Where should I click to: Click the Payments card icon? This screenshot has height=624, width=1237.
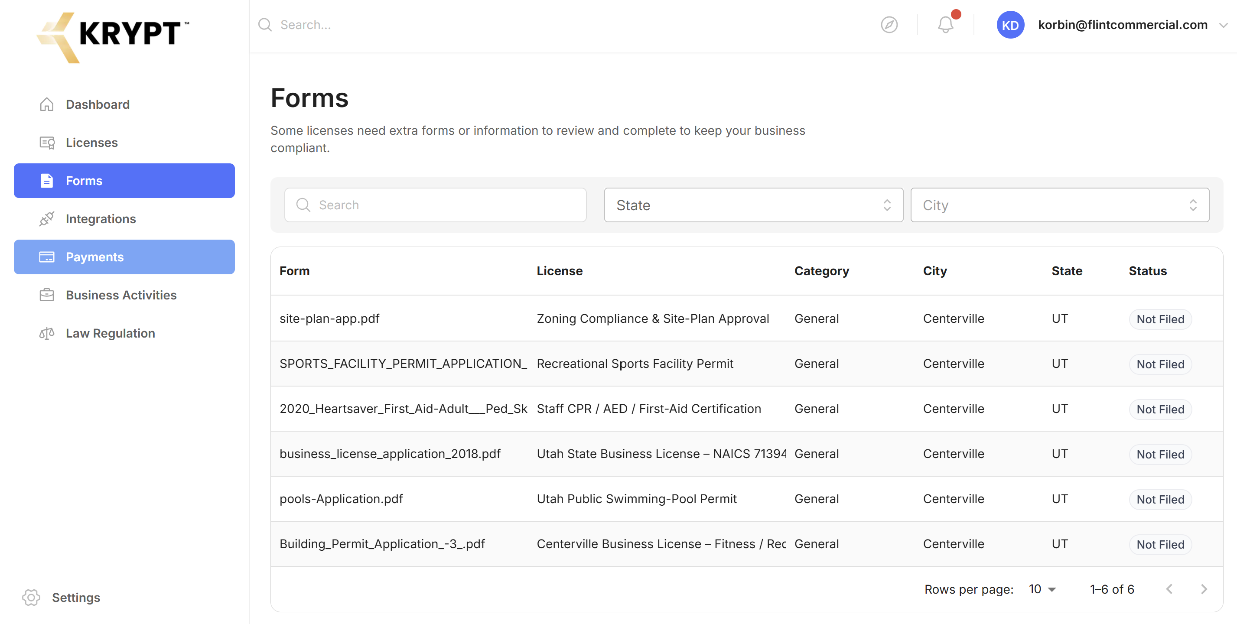point(46,257)
